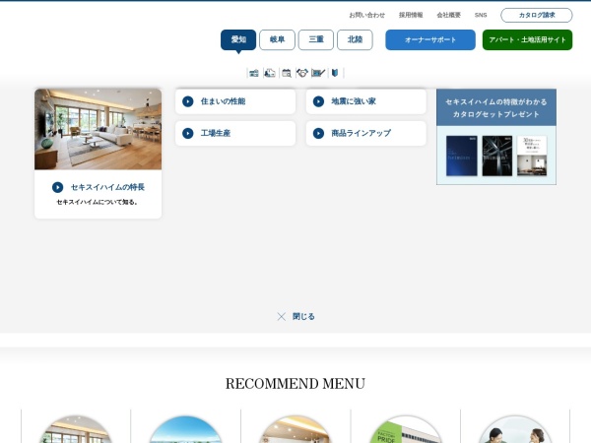
Task: Open the お問い合わせ link
Action: coord(366,15)
